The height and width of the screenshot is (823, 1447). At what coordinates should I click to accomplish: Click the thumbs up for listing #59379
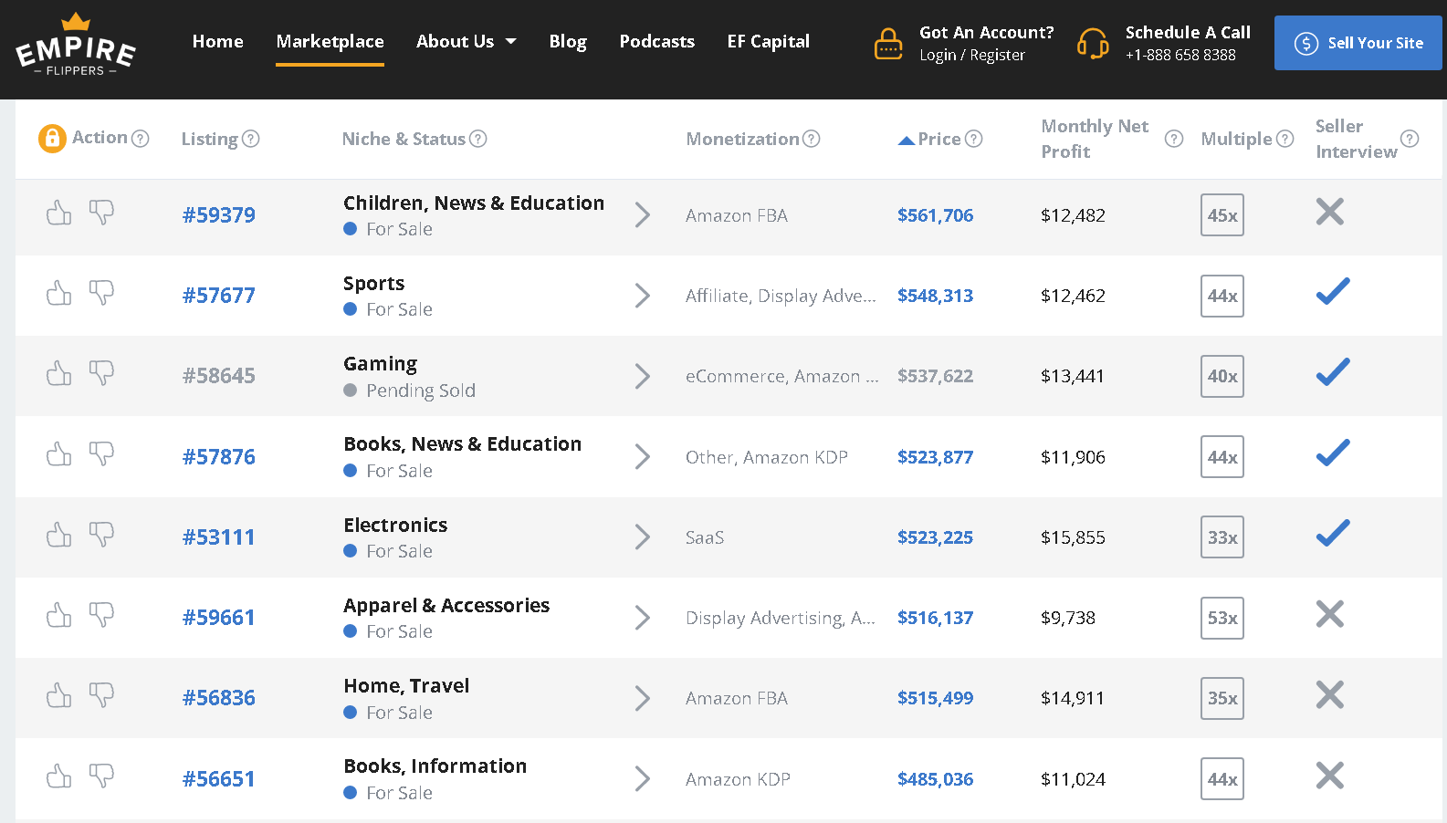(x=59, y=214)
